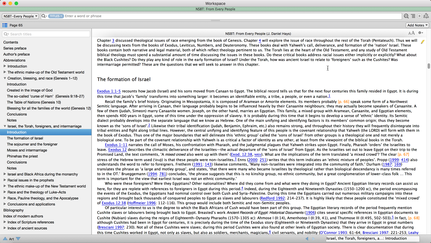This screenshot has width=431, height=243.
Task: Navigate back with the left arrow
Action: pyautogui.click(x=307, y=238)
